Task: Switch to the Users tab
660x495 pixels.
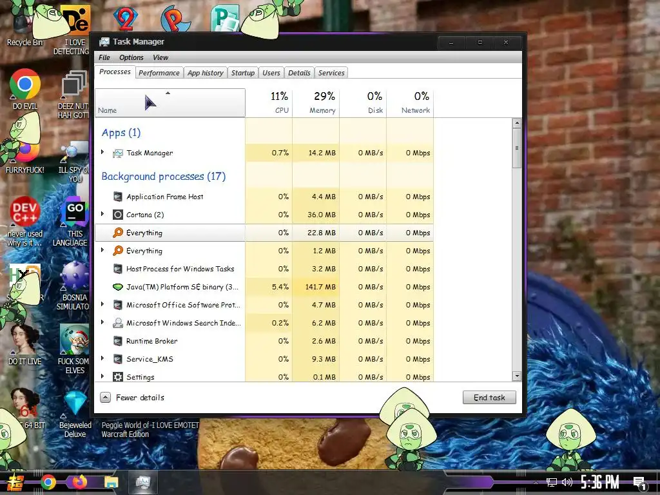Action: coord(271,73)
